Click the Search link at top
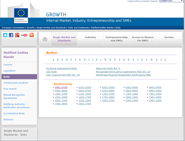The image size is (185, 141). tap(154, 1)
